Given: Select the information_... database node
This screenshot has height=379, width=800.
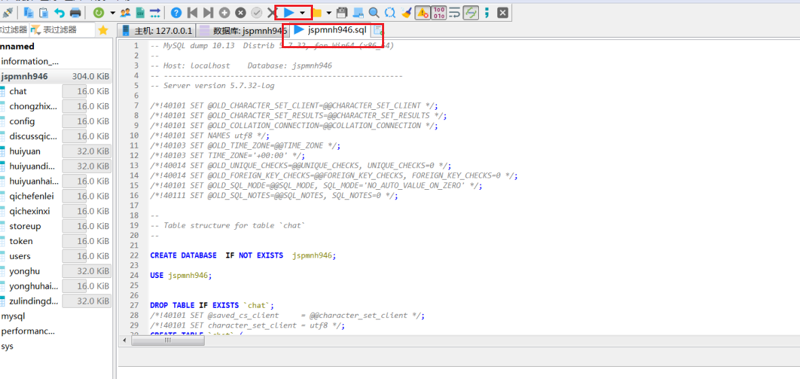Looking at the screenshot, I should (x=30, y=61).
